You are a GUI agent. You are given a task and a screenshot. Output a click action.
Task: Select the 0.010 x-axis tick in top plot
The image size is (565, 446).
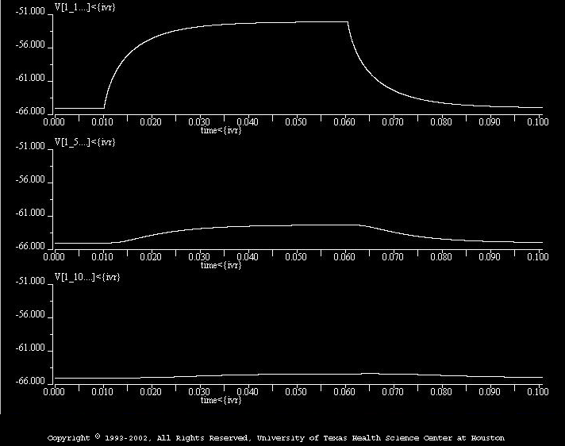[102, 122]
